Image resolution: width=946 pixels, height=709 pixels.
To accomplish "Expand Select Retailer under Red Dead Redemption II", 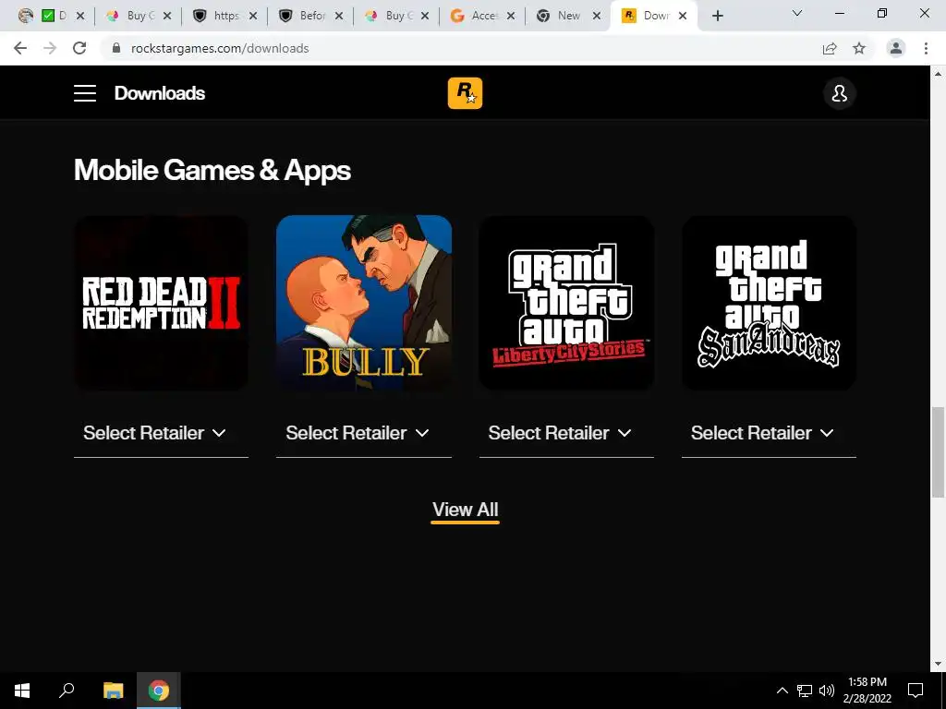I will pos(161,433).
